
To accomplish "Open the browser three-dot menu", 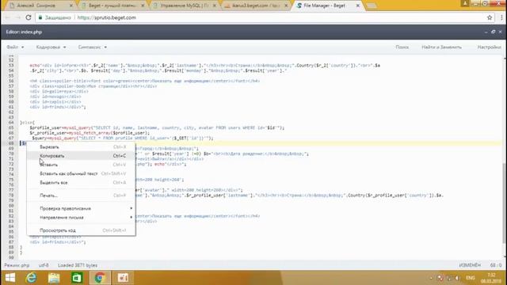I will coord(501,17).
